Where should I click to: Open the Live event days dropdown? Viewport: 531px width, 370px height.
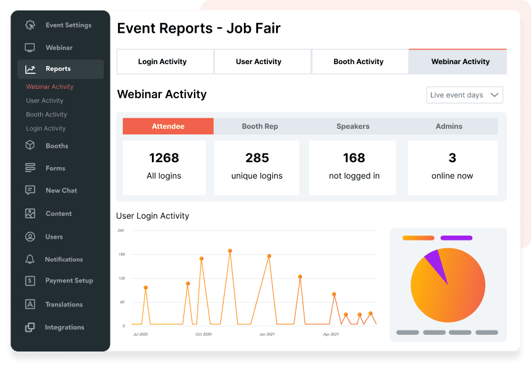tap(464, 94)
